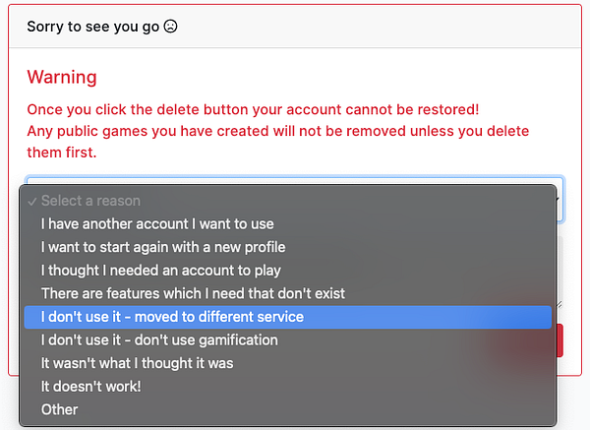Image resolution: width=590 pixels, height=430 pixels.
Task: Choose the 'Select a reason' placeholder option
Action: coord(90,201)
